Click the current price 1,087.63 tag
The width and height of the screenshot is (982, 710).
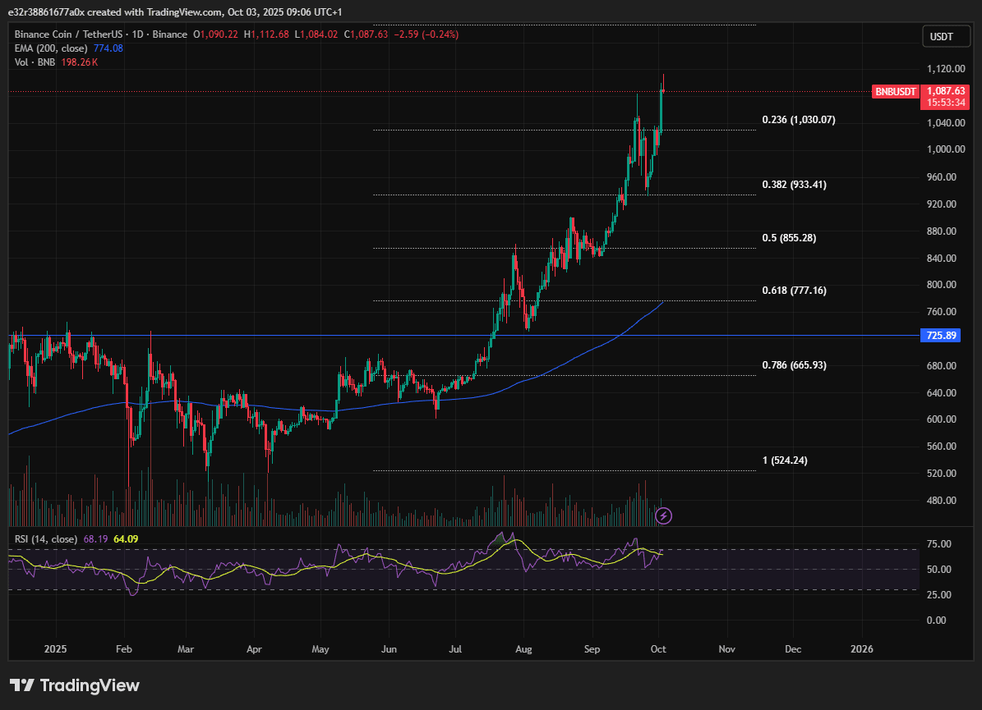[946, 91]
